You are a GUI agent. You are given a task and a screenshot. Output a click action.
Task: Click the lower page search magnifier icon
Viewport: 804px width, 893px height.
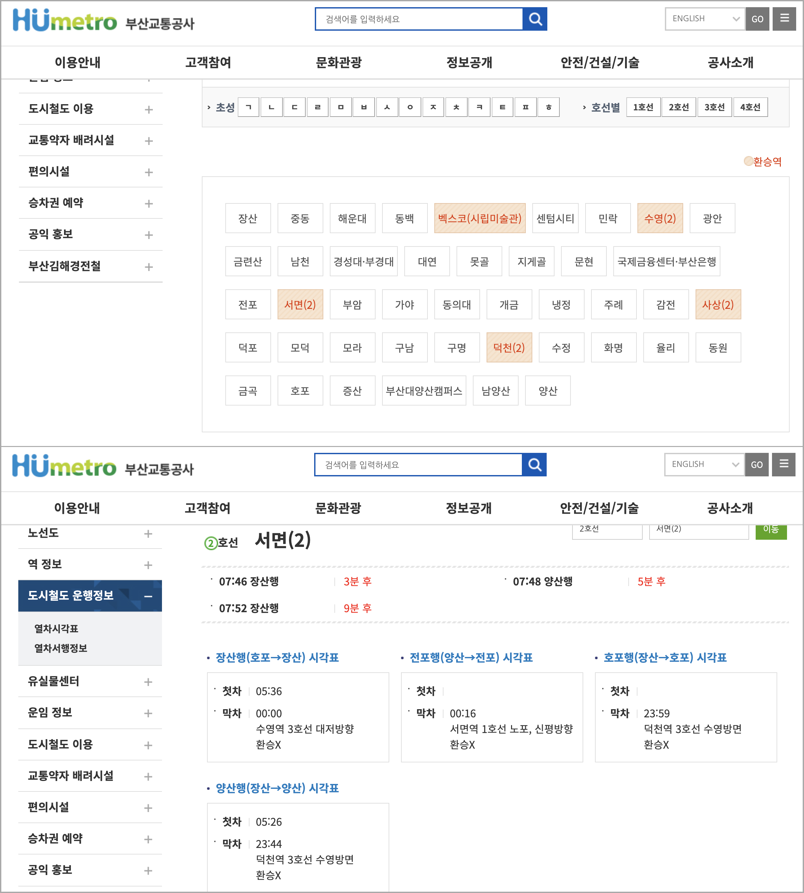(x=534, y=465)
